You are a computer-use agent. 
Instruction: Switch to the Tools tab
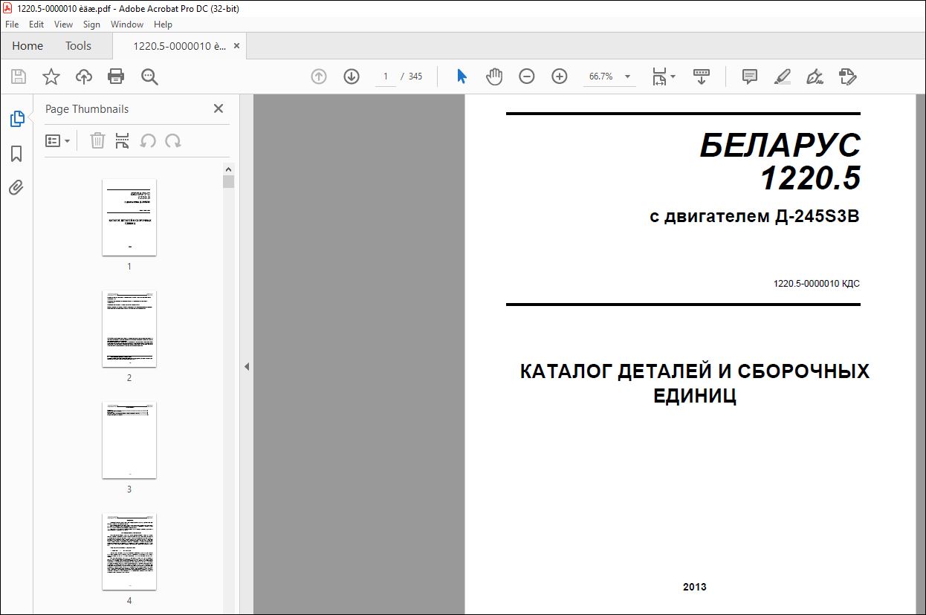point(78,45)
